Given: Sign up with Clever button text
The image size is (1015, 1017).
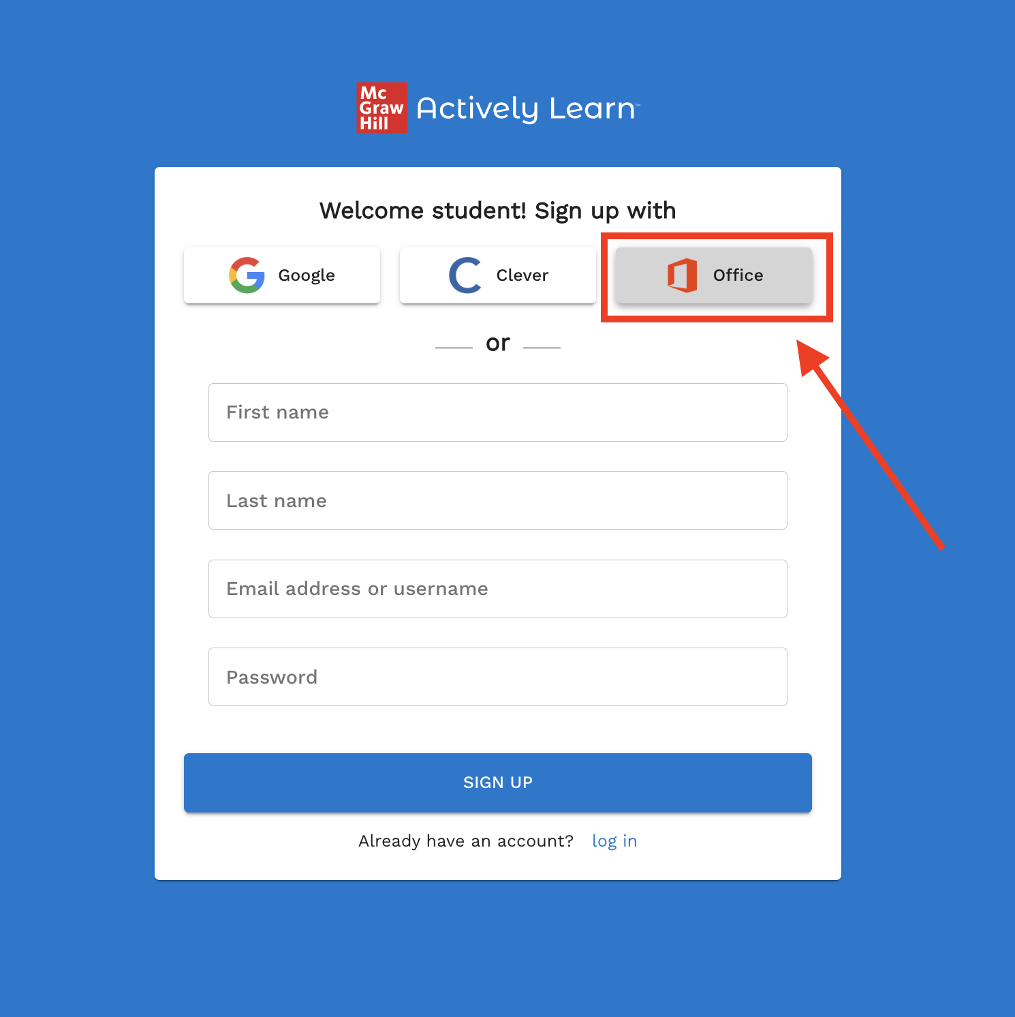Looking at the screenshot, I should [522, 275].
